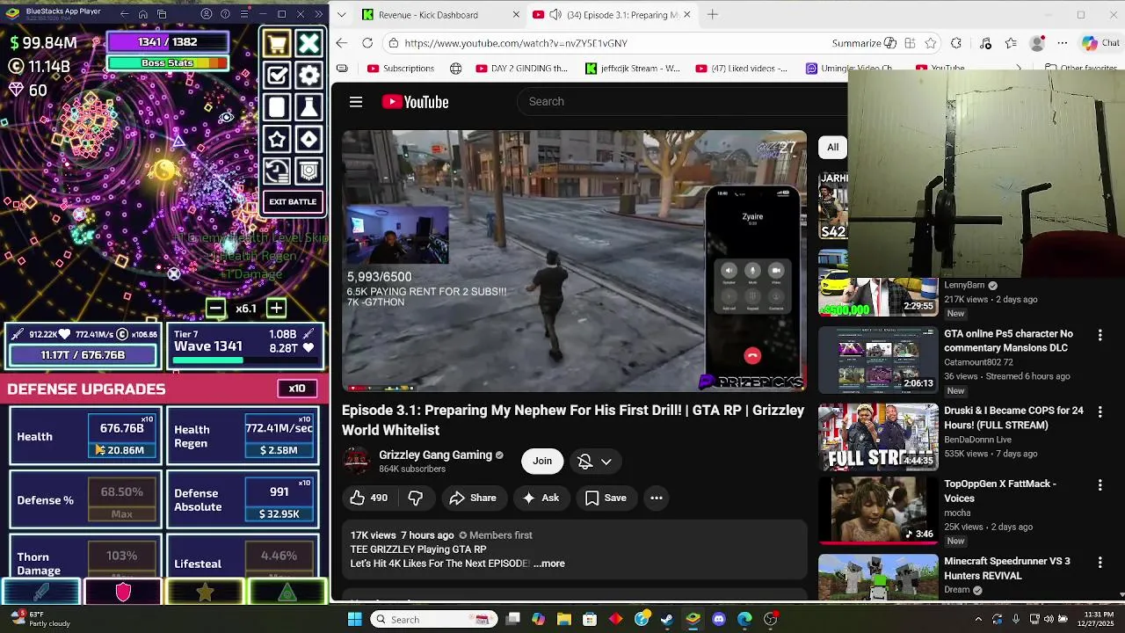The width and height of the screenshot is (1125, 633).
Task: Open Druski Became COPS video thumbnail
Action: tap(878, 438)
